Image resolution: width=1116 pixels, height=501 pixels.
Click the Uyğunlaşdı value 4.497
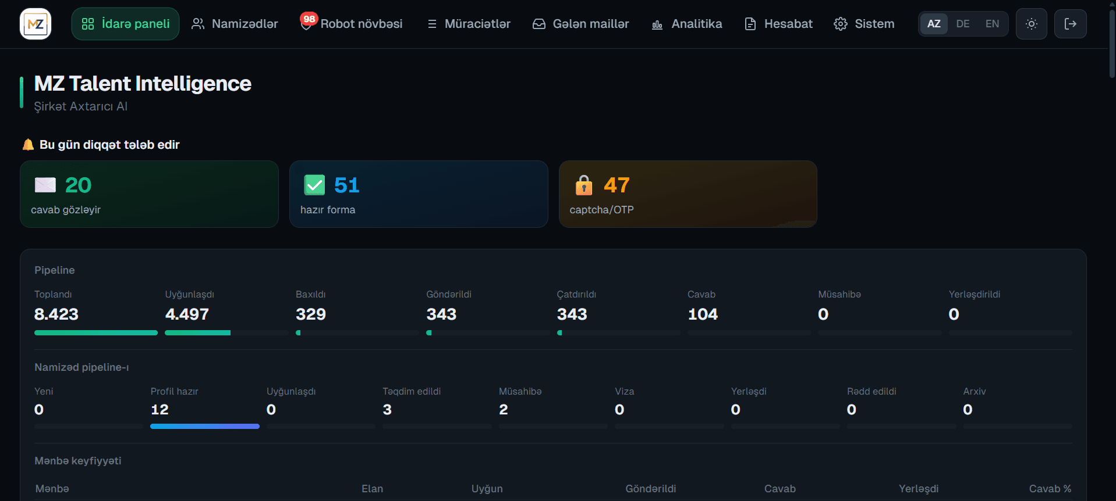coord(187,314)
